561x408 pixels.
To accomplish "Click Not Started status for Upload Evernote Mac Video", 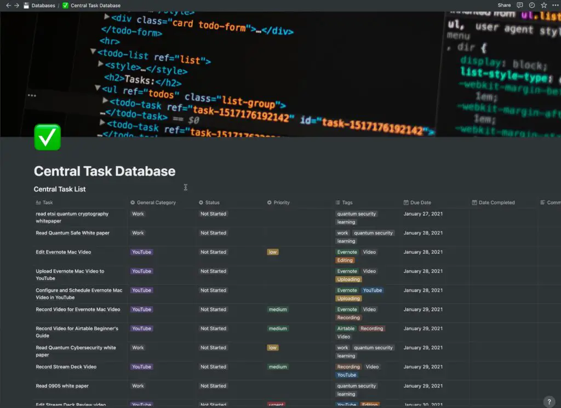I will (213, 271).
